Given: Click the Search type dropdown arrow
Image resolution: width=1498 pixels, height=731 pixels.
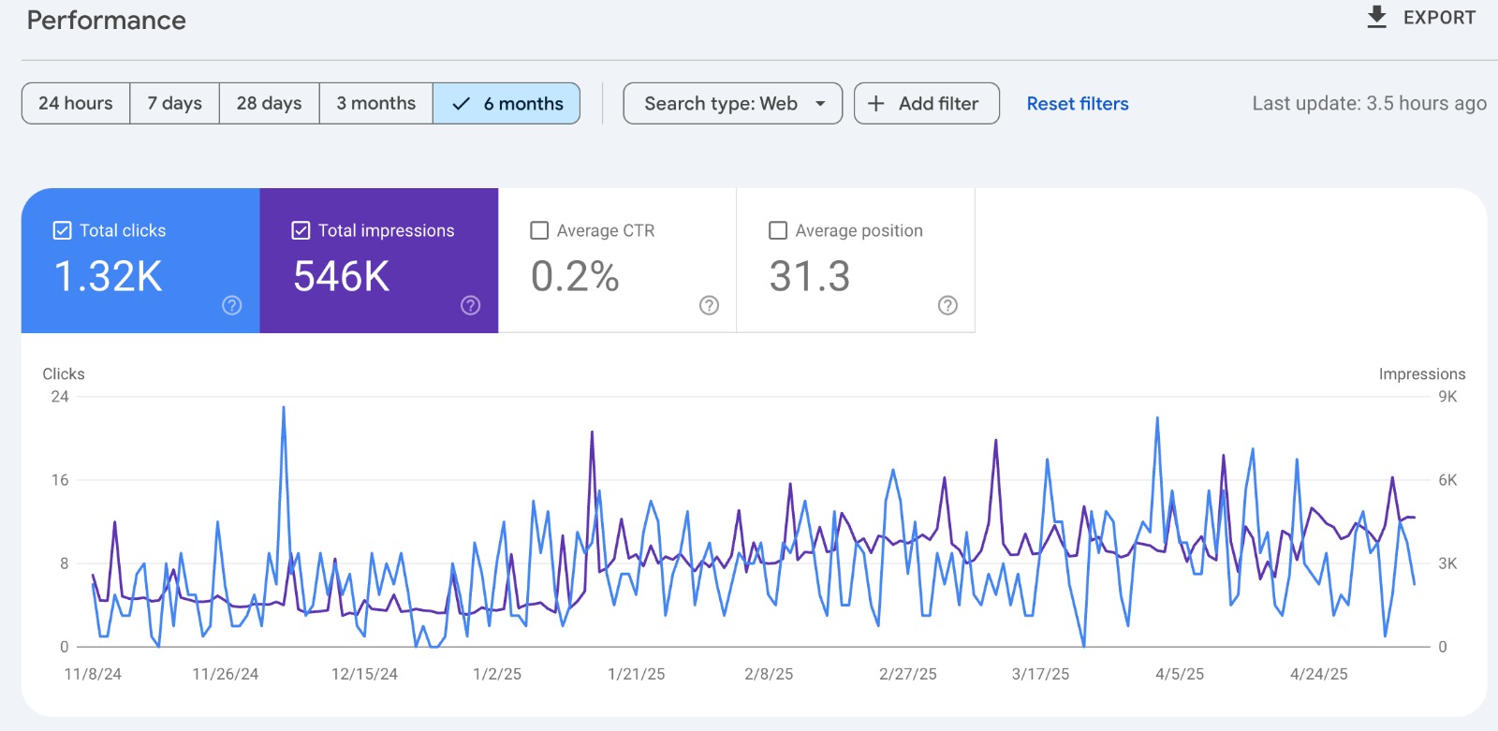Looking at the screenshot, I should point(820,104).
